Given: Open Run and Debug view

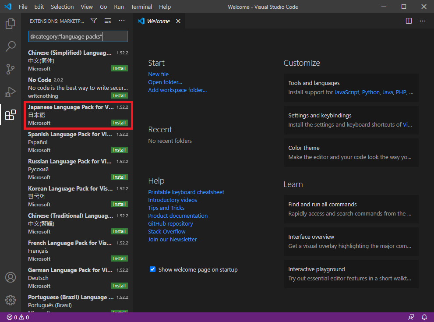Looking at the screenshot, I should (10, 92).
